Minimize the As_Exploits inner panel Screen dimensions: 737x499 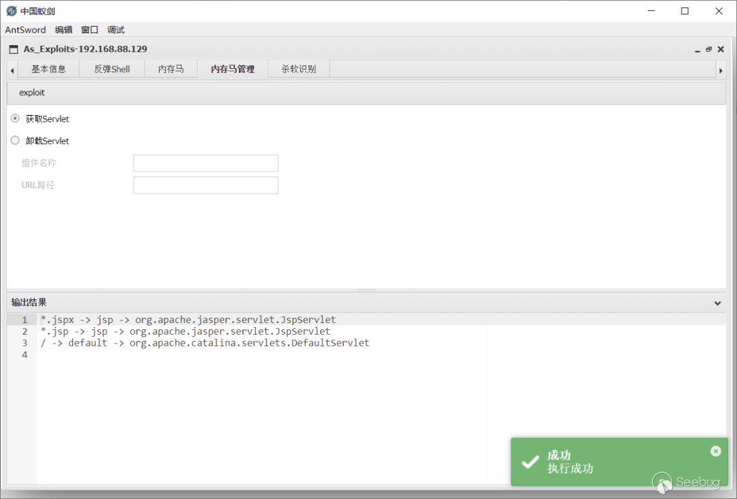pos(697,50)
